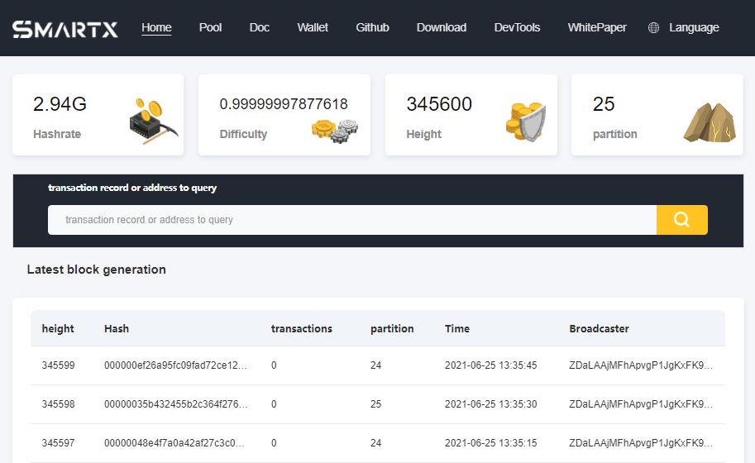Click the transactions column header
Viewport: 755px width, 463px height.
pyautogui.click(x=302, y=329)
